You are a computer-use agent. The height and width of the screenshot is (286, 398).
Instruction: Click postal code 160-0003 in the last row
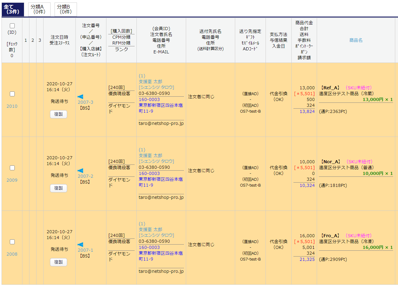[149, 247]
